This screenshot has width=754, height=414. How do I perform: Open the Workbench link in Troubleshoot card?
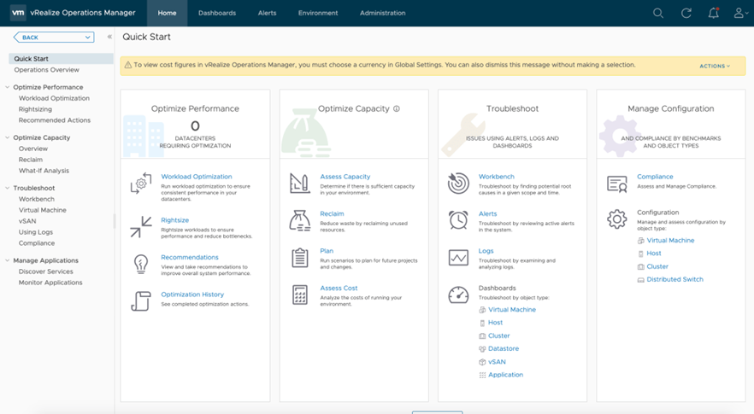(496, 177)
